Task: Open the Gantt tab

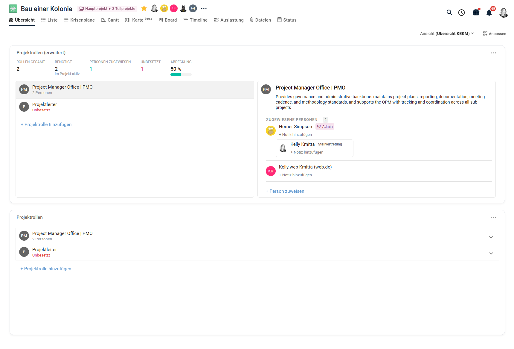Action: (x=110, y=20)
